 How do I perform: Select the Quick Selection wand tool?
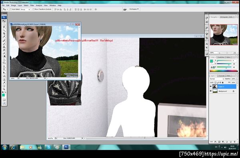pyautogui.click(x=4, y=30)
